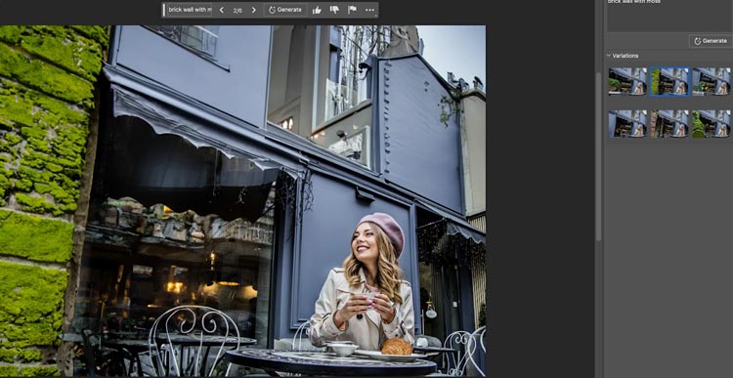
Task: Select the blue-outlined moss wall variation thumbnail
Action: 669,81
